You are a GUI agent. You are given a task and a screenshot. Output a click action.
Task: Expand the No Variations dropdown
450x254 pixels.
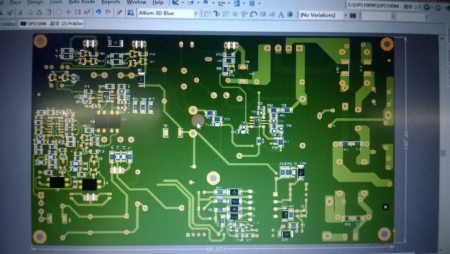click(345, 16)
